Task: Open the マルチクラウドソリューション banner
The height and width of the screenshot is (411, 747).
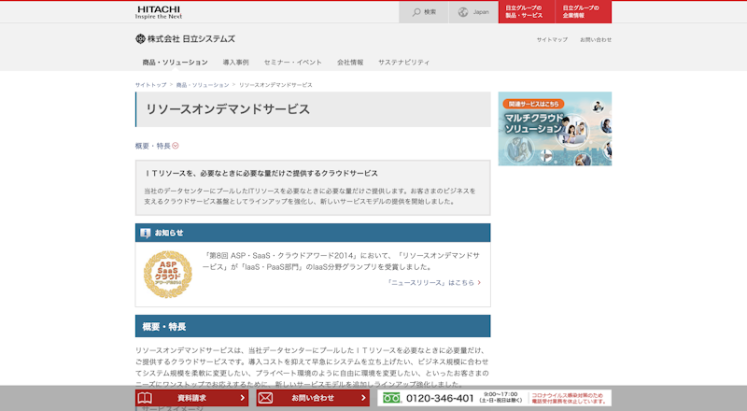Action: coord(555,129)
